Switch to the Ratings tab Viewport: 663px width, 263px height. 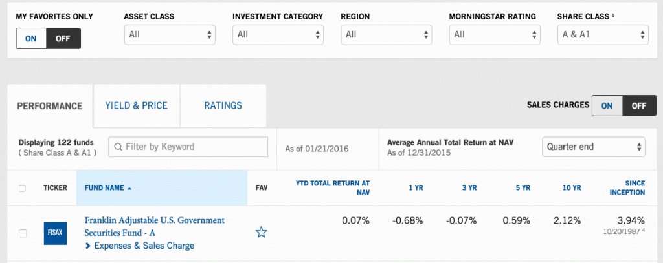223,106
